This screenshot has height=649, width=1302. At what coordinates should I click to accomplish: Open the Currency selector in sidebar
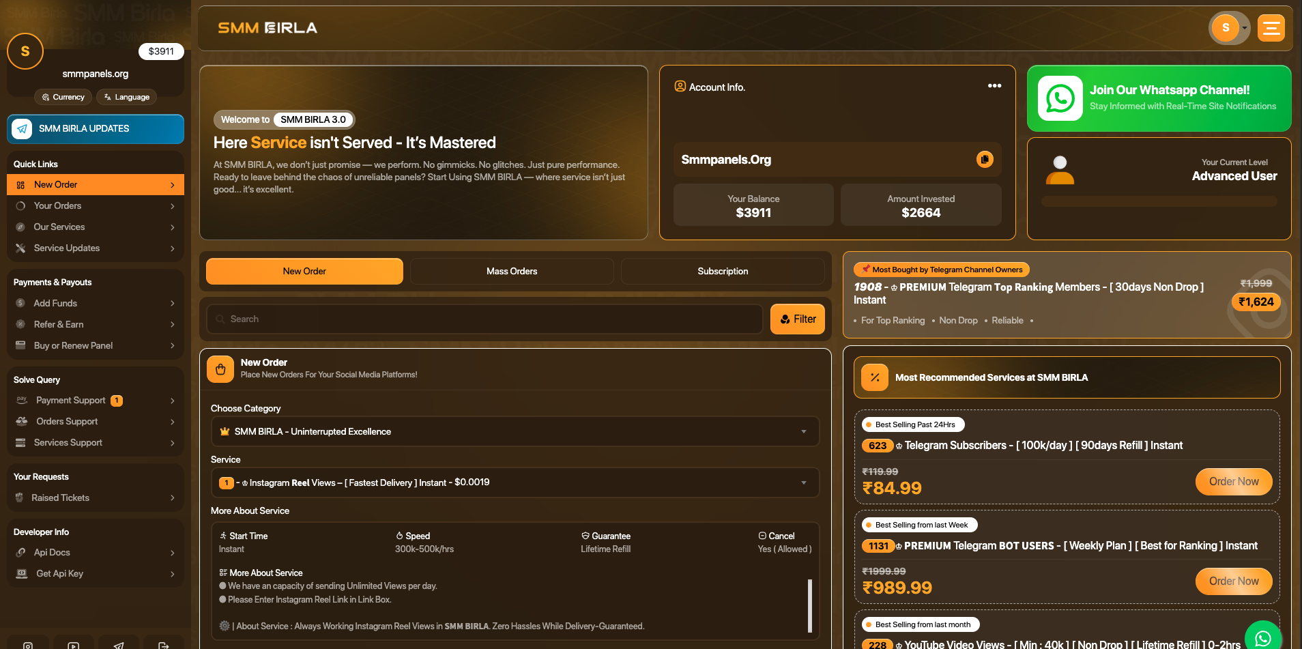(63, 97)
